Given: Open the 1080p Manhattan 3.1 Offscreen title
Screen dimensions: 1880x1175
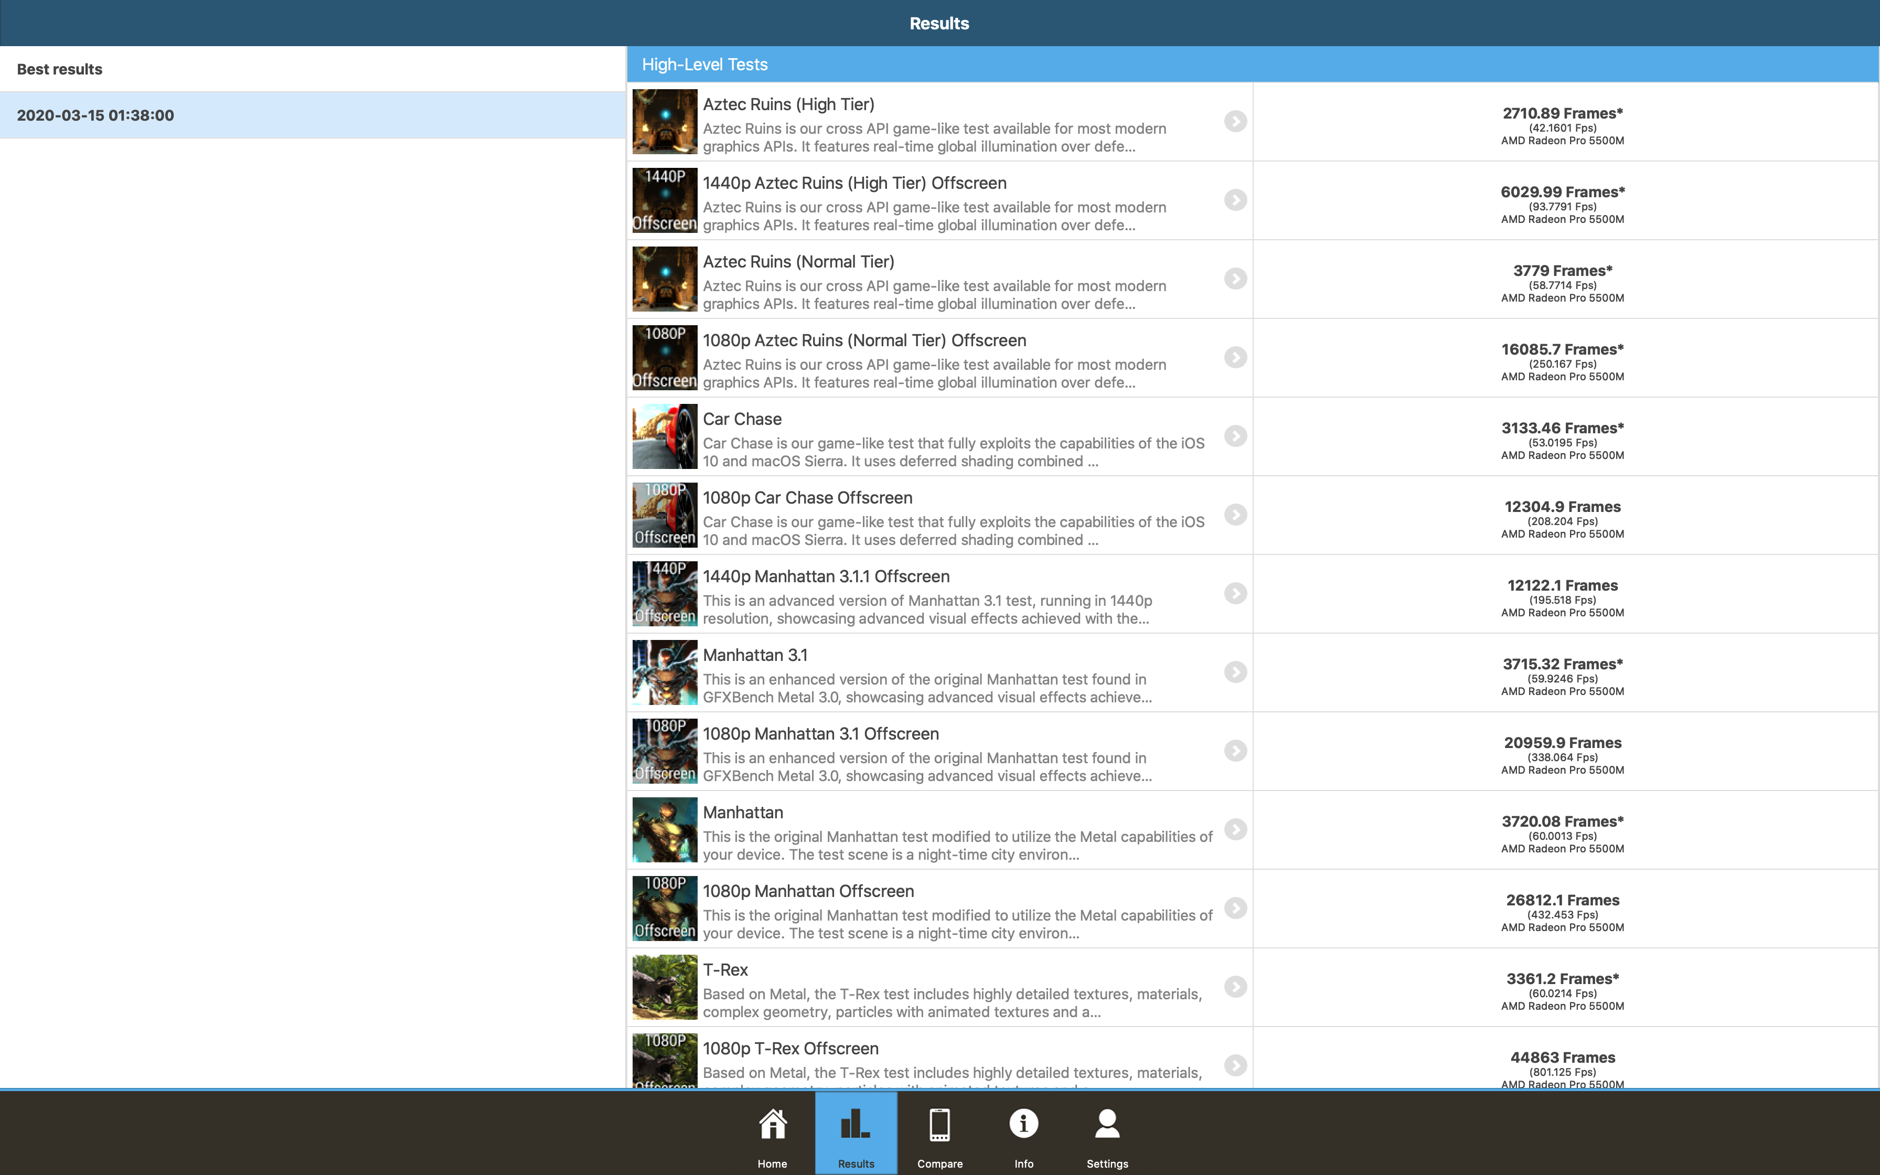Looking at the screenshot, I should coord(820,734).
